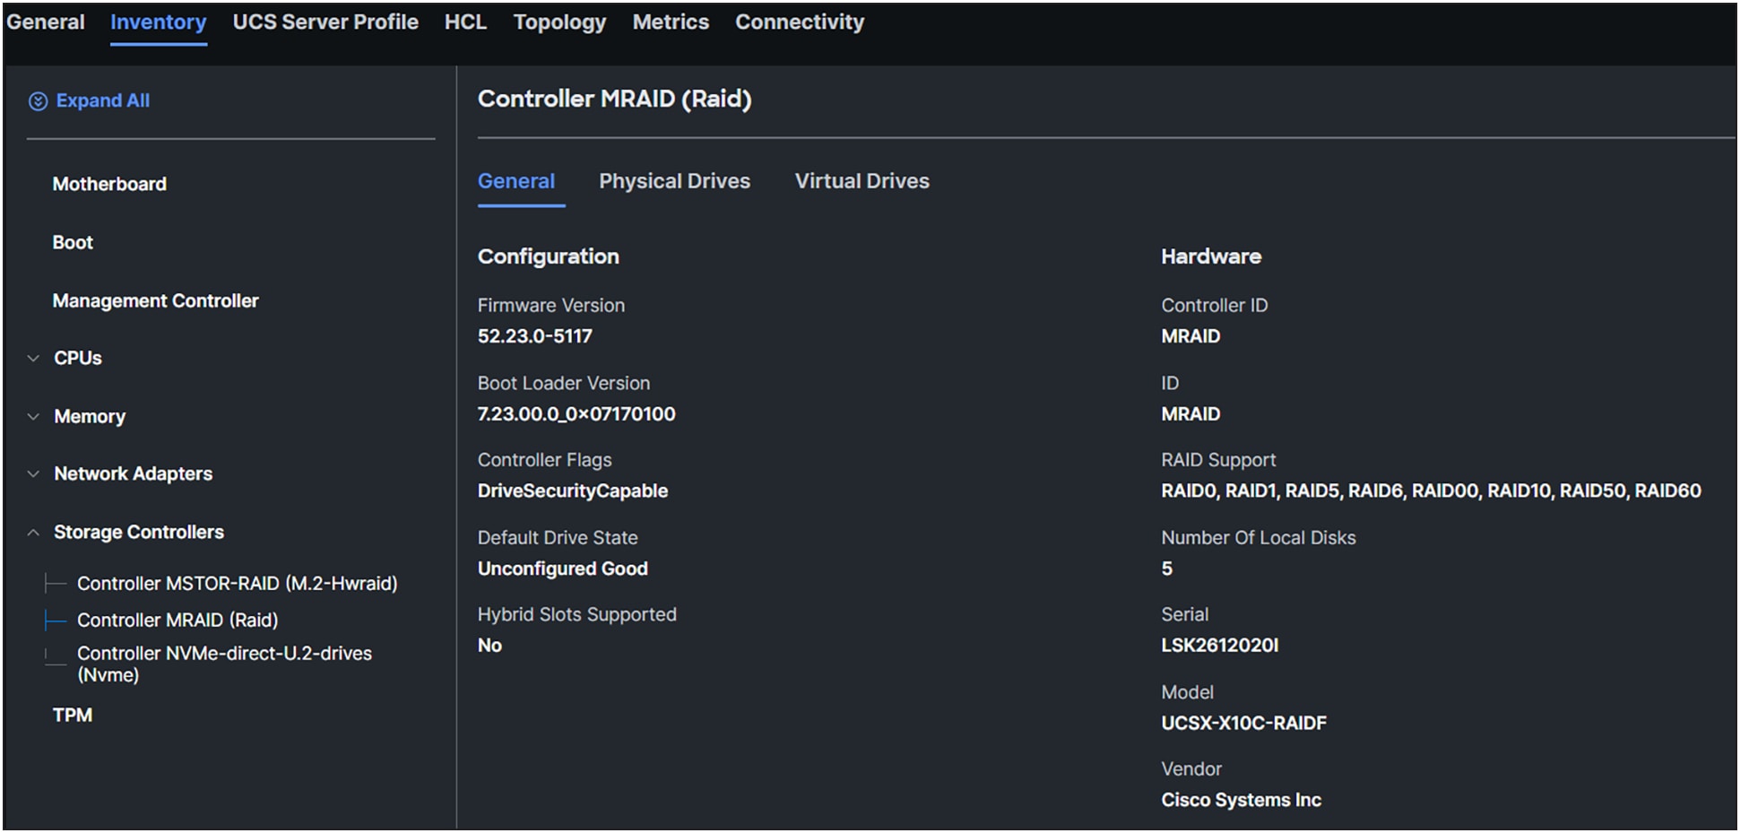Open the Connectivity tab
The image size is (1740, 833).
799,22
